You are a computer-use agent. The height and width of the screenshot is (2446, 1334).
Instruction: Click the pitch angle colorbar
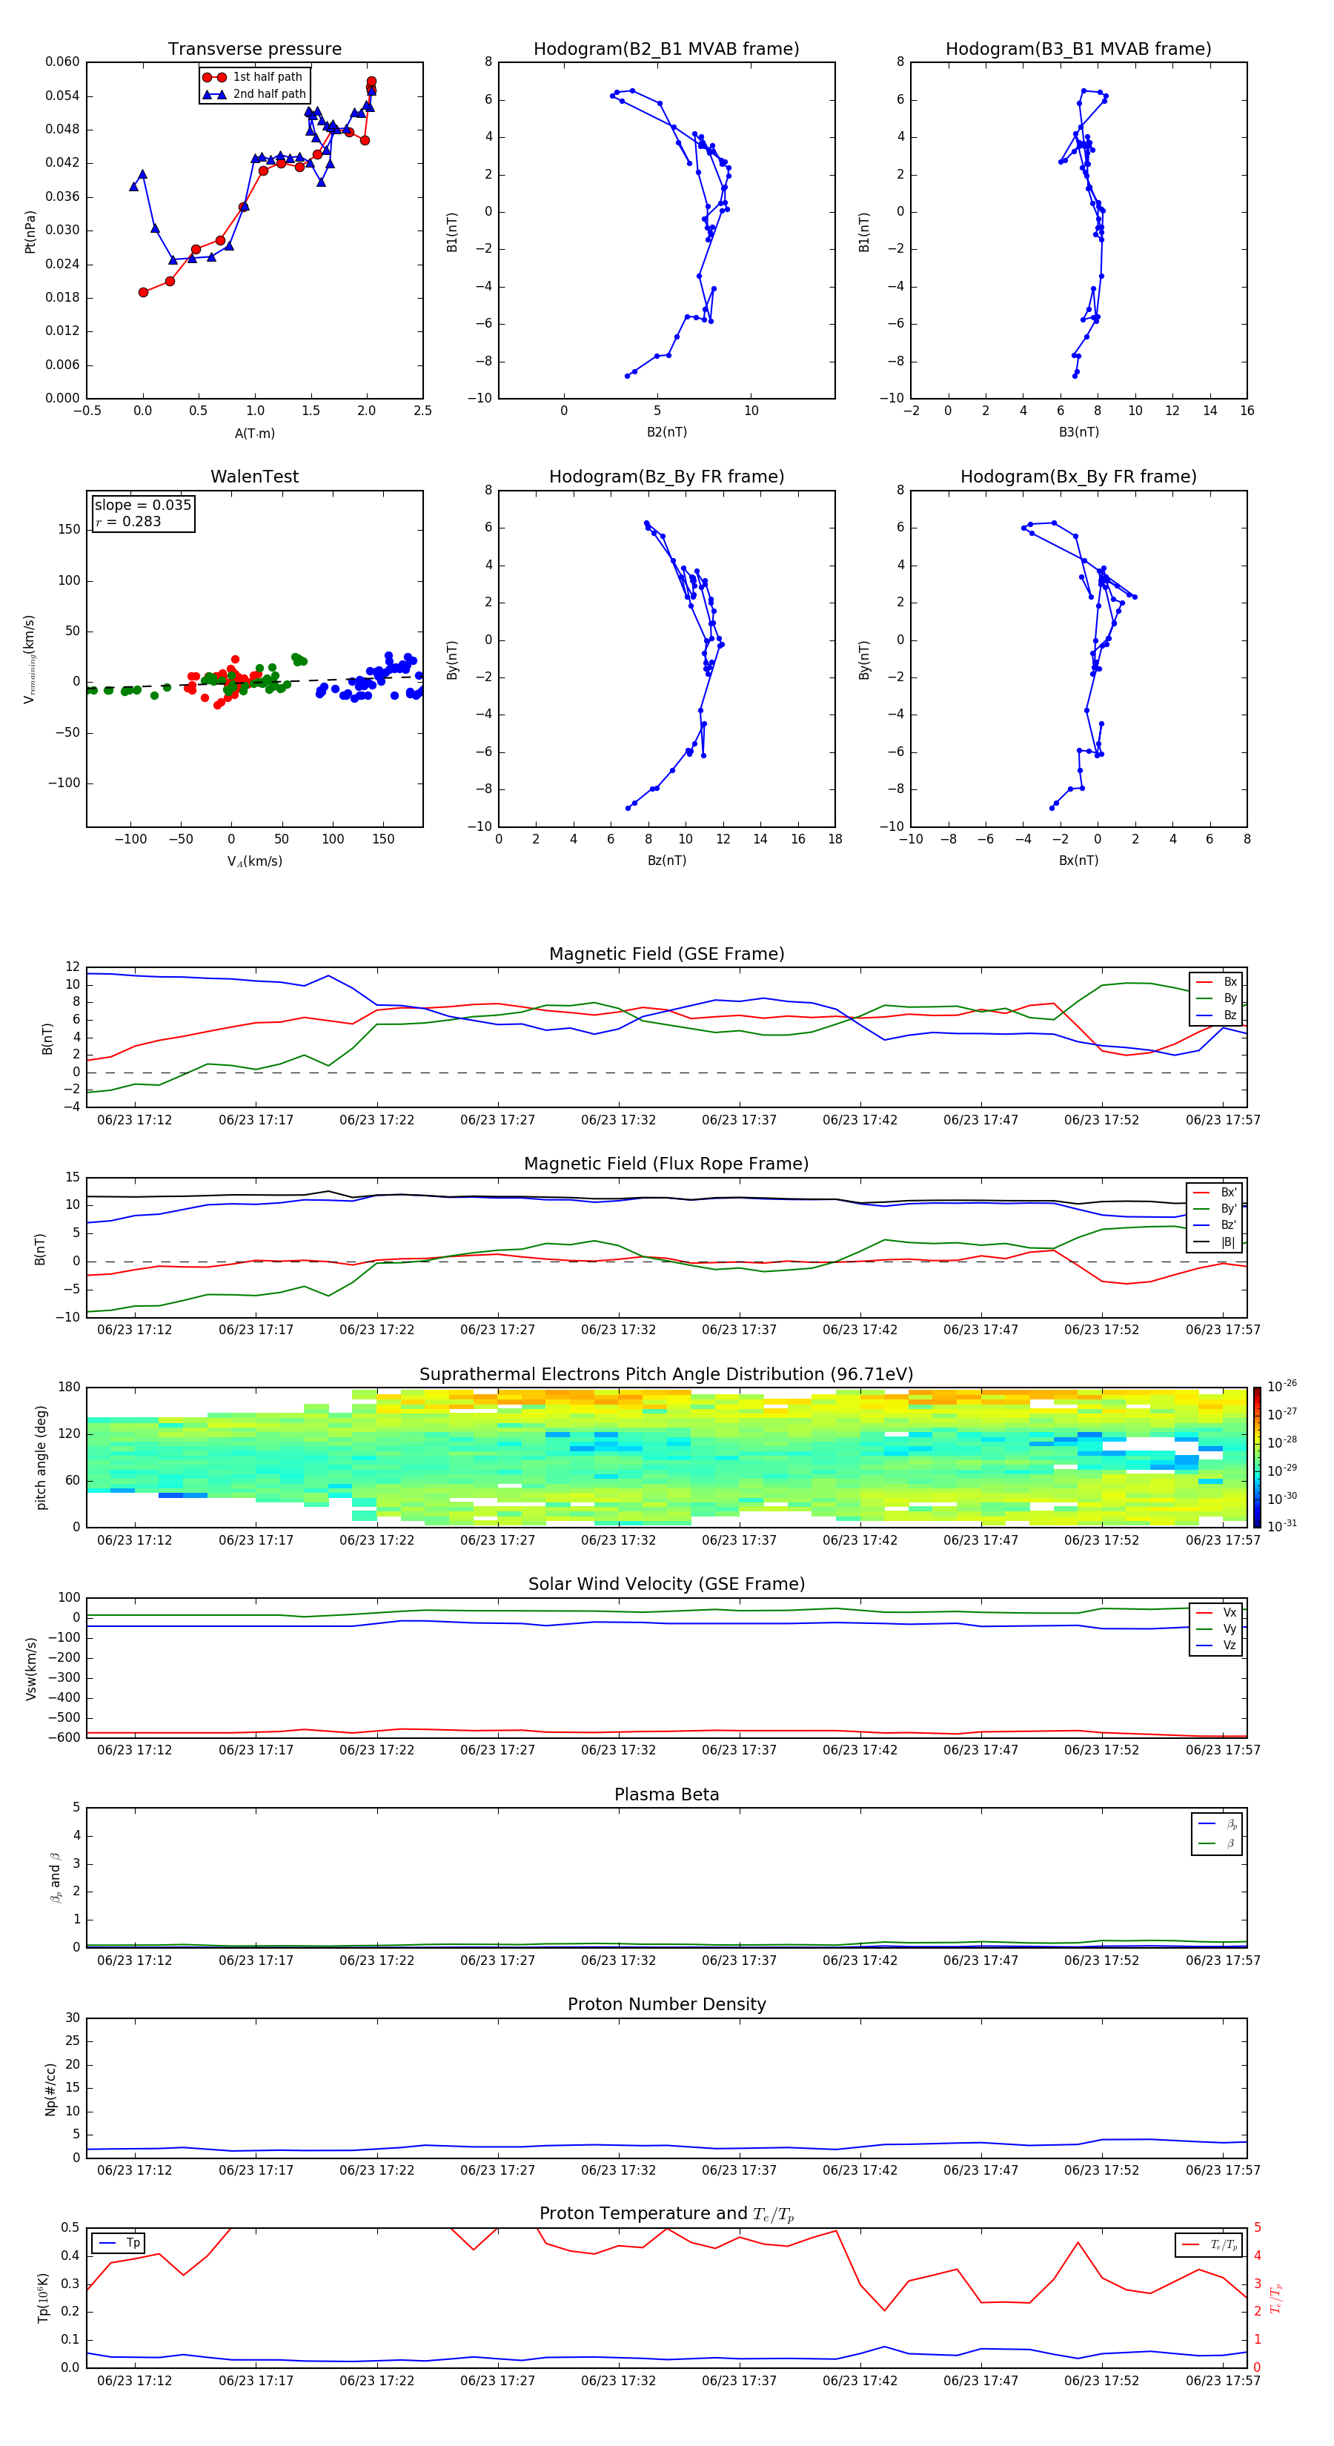pyautogui.click(x=1257, y=1457)
